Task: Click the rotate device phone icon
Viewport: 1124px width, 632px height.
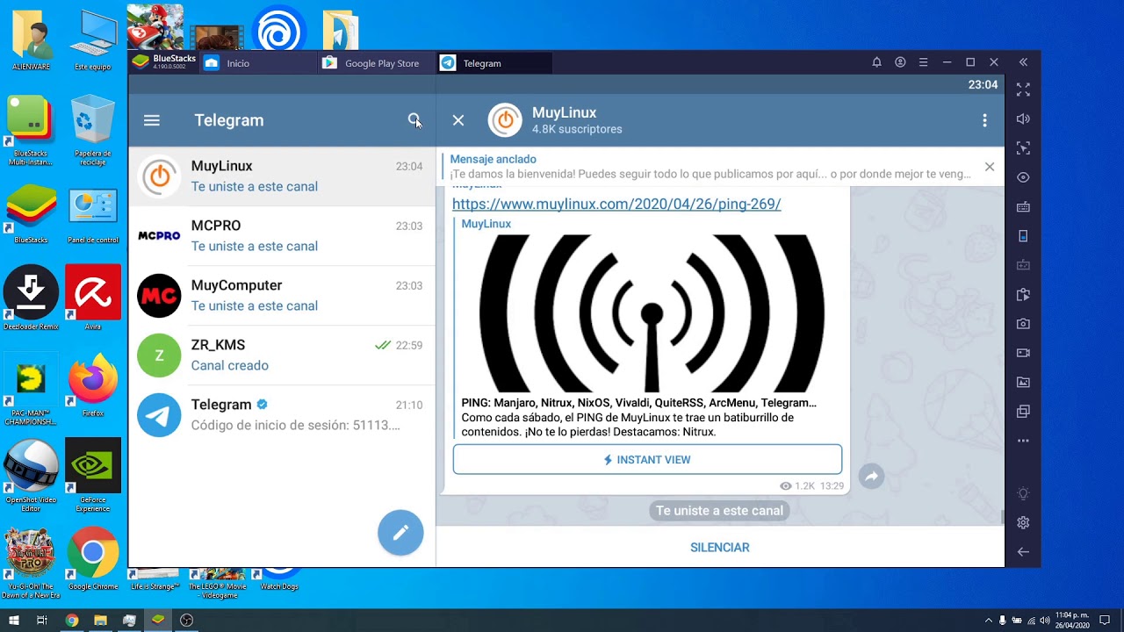Action: 1023,236
